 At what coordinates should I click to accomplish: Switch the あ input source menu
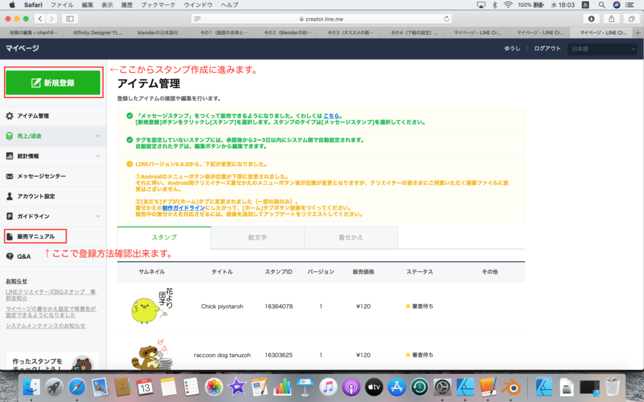[586, 5]
